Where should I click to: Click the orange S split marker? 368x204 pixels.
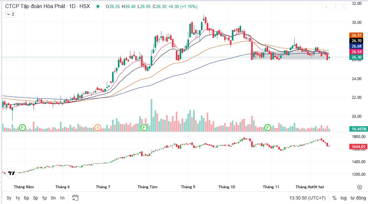click(x=98, y=128)
